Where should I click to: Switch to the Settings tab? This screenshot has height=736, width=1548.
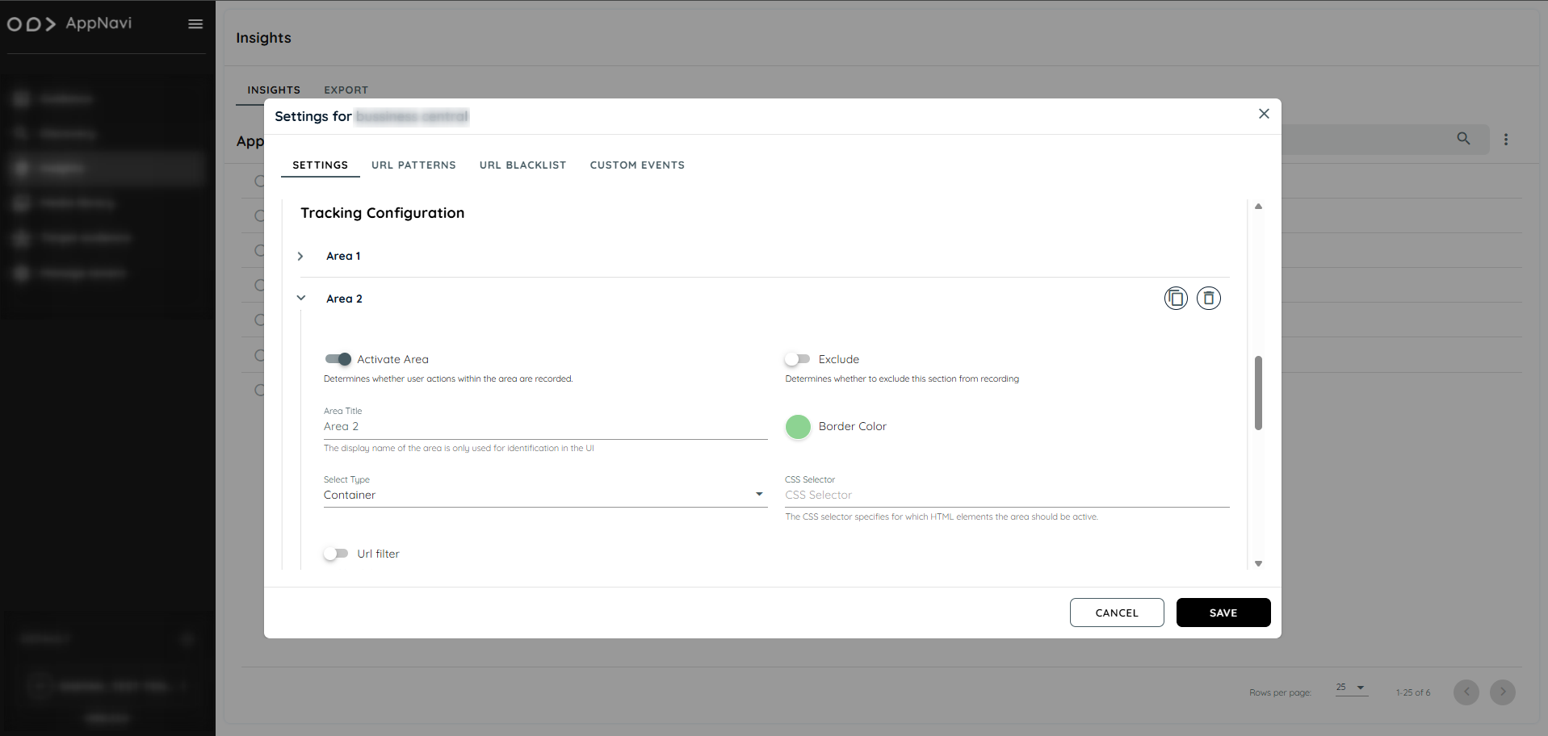(x=320, y=165)
